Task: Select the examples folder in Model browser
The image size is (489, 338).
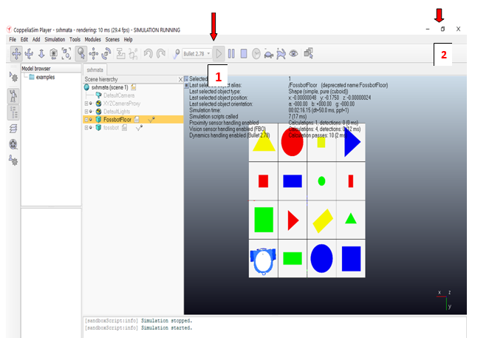Action: pyautogui.click(x=45, y=78)
